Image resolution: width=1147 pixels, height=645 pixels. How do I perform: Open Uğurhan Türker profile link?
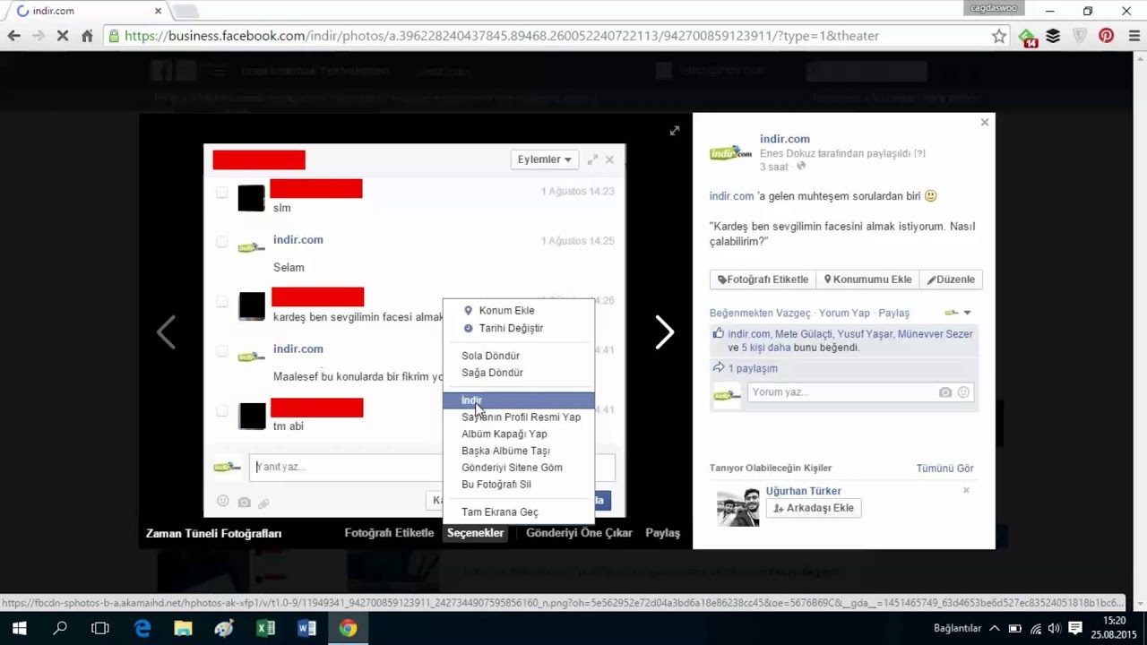click(804, 491)
